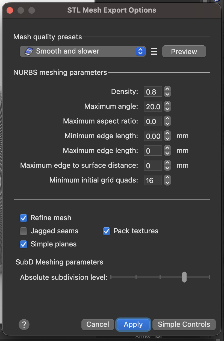Click the Absolute subdivision level slider handle
The image size is (224, 341).
(184, 277)
